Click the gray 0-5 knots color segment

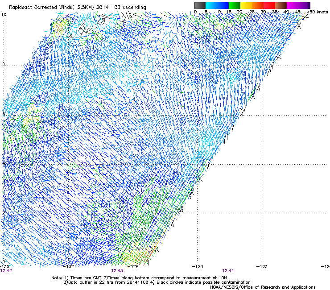tap(200, 5)
